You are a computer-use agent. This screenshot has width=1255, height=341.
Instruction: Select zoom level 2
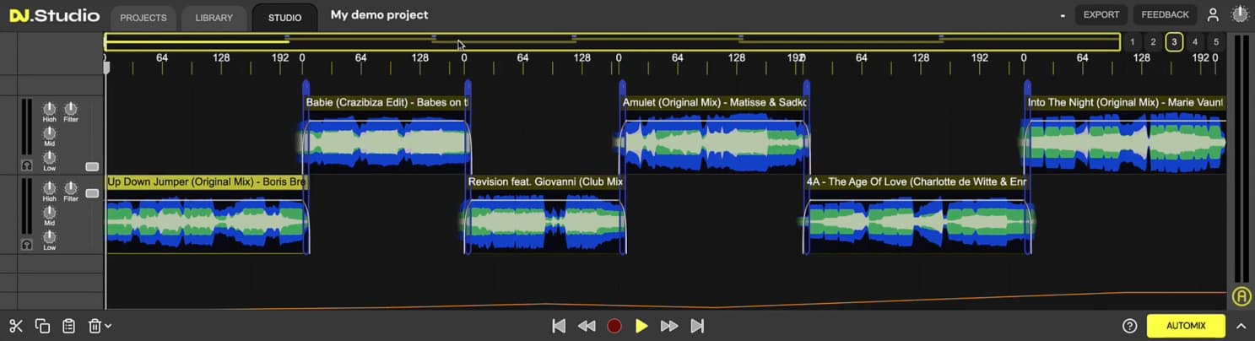click(1153, 41)
